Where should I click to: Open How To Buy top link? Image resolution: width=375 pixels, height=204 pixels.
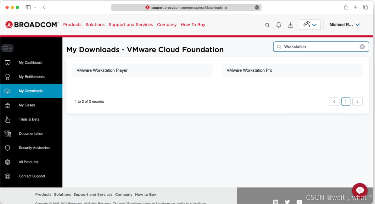coord(193,25)
